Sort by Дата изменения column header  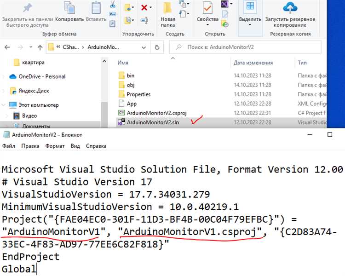coord(253,63)
